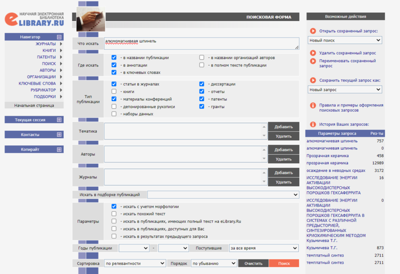Open the Поступившие за все время dropdown
The image size is (400, 274).
coord(263,248)
